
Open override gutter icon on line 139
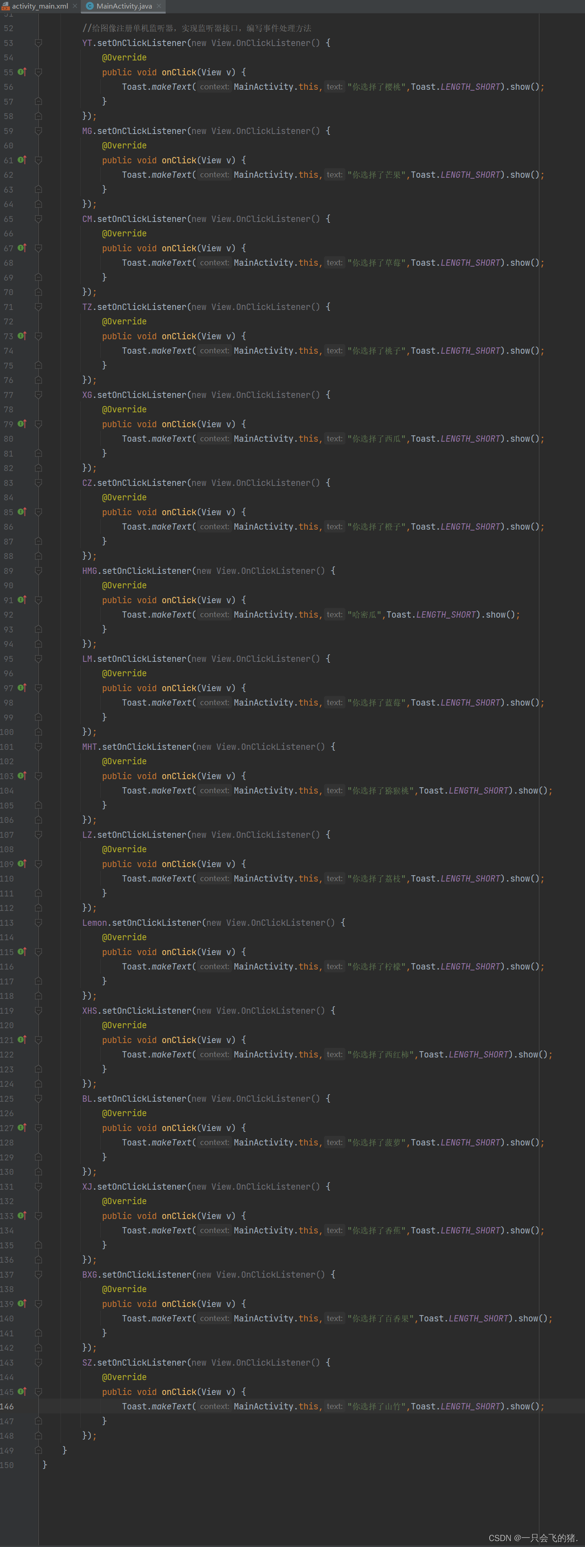[22, 1304]
